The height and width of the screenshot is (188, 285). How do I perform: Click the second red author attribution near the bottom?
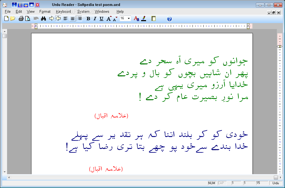(106, 169)
